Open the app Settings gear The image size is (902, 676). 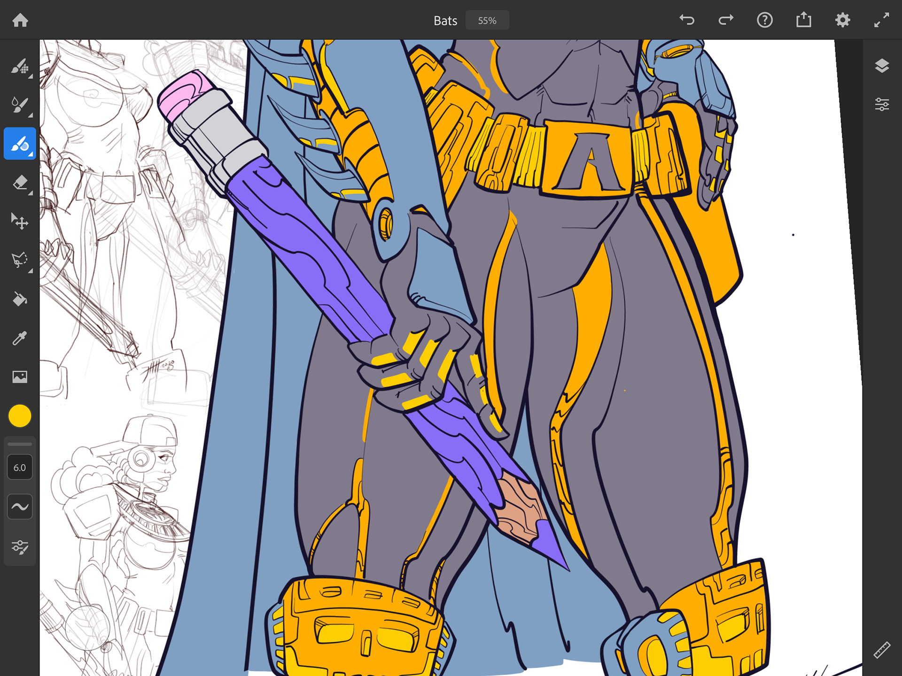click(x=843, y=20)
